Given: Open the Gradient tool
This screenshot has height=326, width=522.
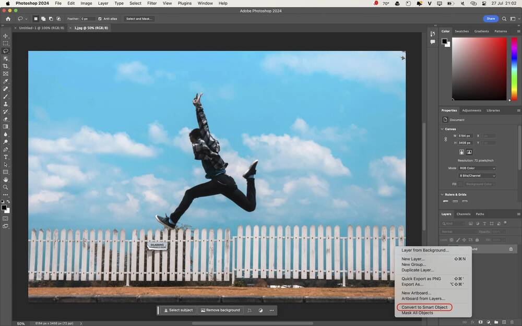Looking at the screenshot, I should coord(6,126).
